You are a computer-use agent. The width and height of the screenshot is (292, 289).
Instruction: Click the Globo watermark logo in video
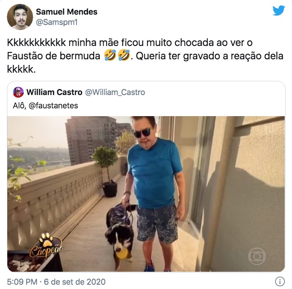click(257, 256)
